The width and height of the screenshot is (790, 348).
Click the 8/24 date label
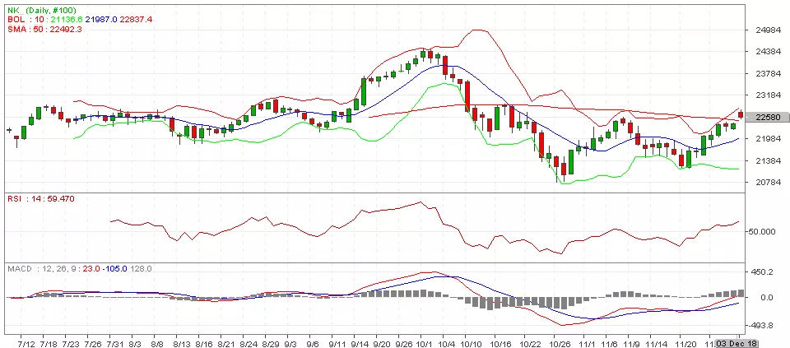(250, 343)
